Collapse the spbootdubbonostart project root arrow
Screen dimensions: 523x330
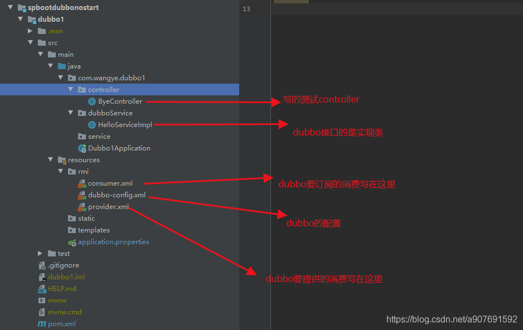pyautogui.click(x=11, y=7)
